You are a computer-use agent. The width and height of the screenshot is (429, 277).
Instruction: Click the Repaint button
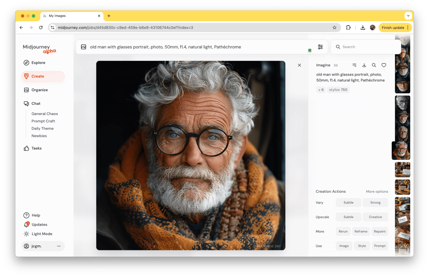pos(380,232)
